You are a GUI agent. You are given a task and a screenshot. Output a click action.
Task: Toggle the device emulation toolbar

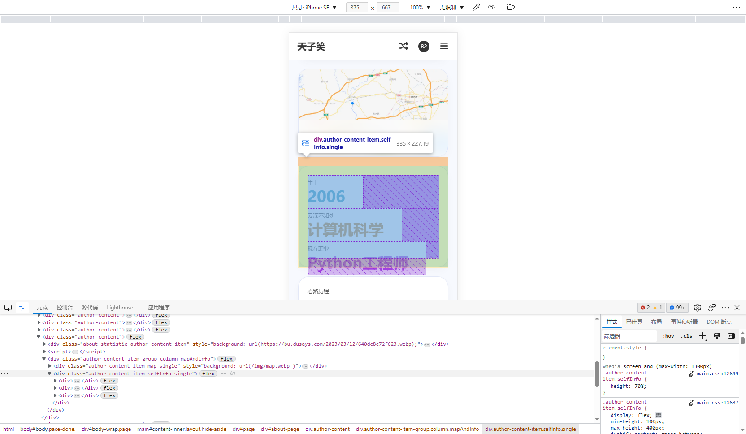(x=22, y=308)
